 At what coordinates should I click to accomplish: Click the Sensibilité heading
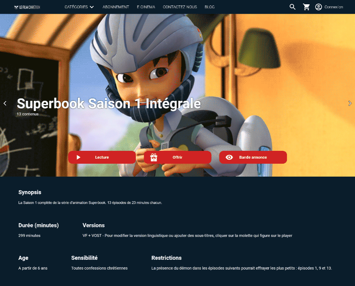click(x=85, y=258)
